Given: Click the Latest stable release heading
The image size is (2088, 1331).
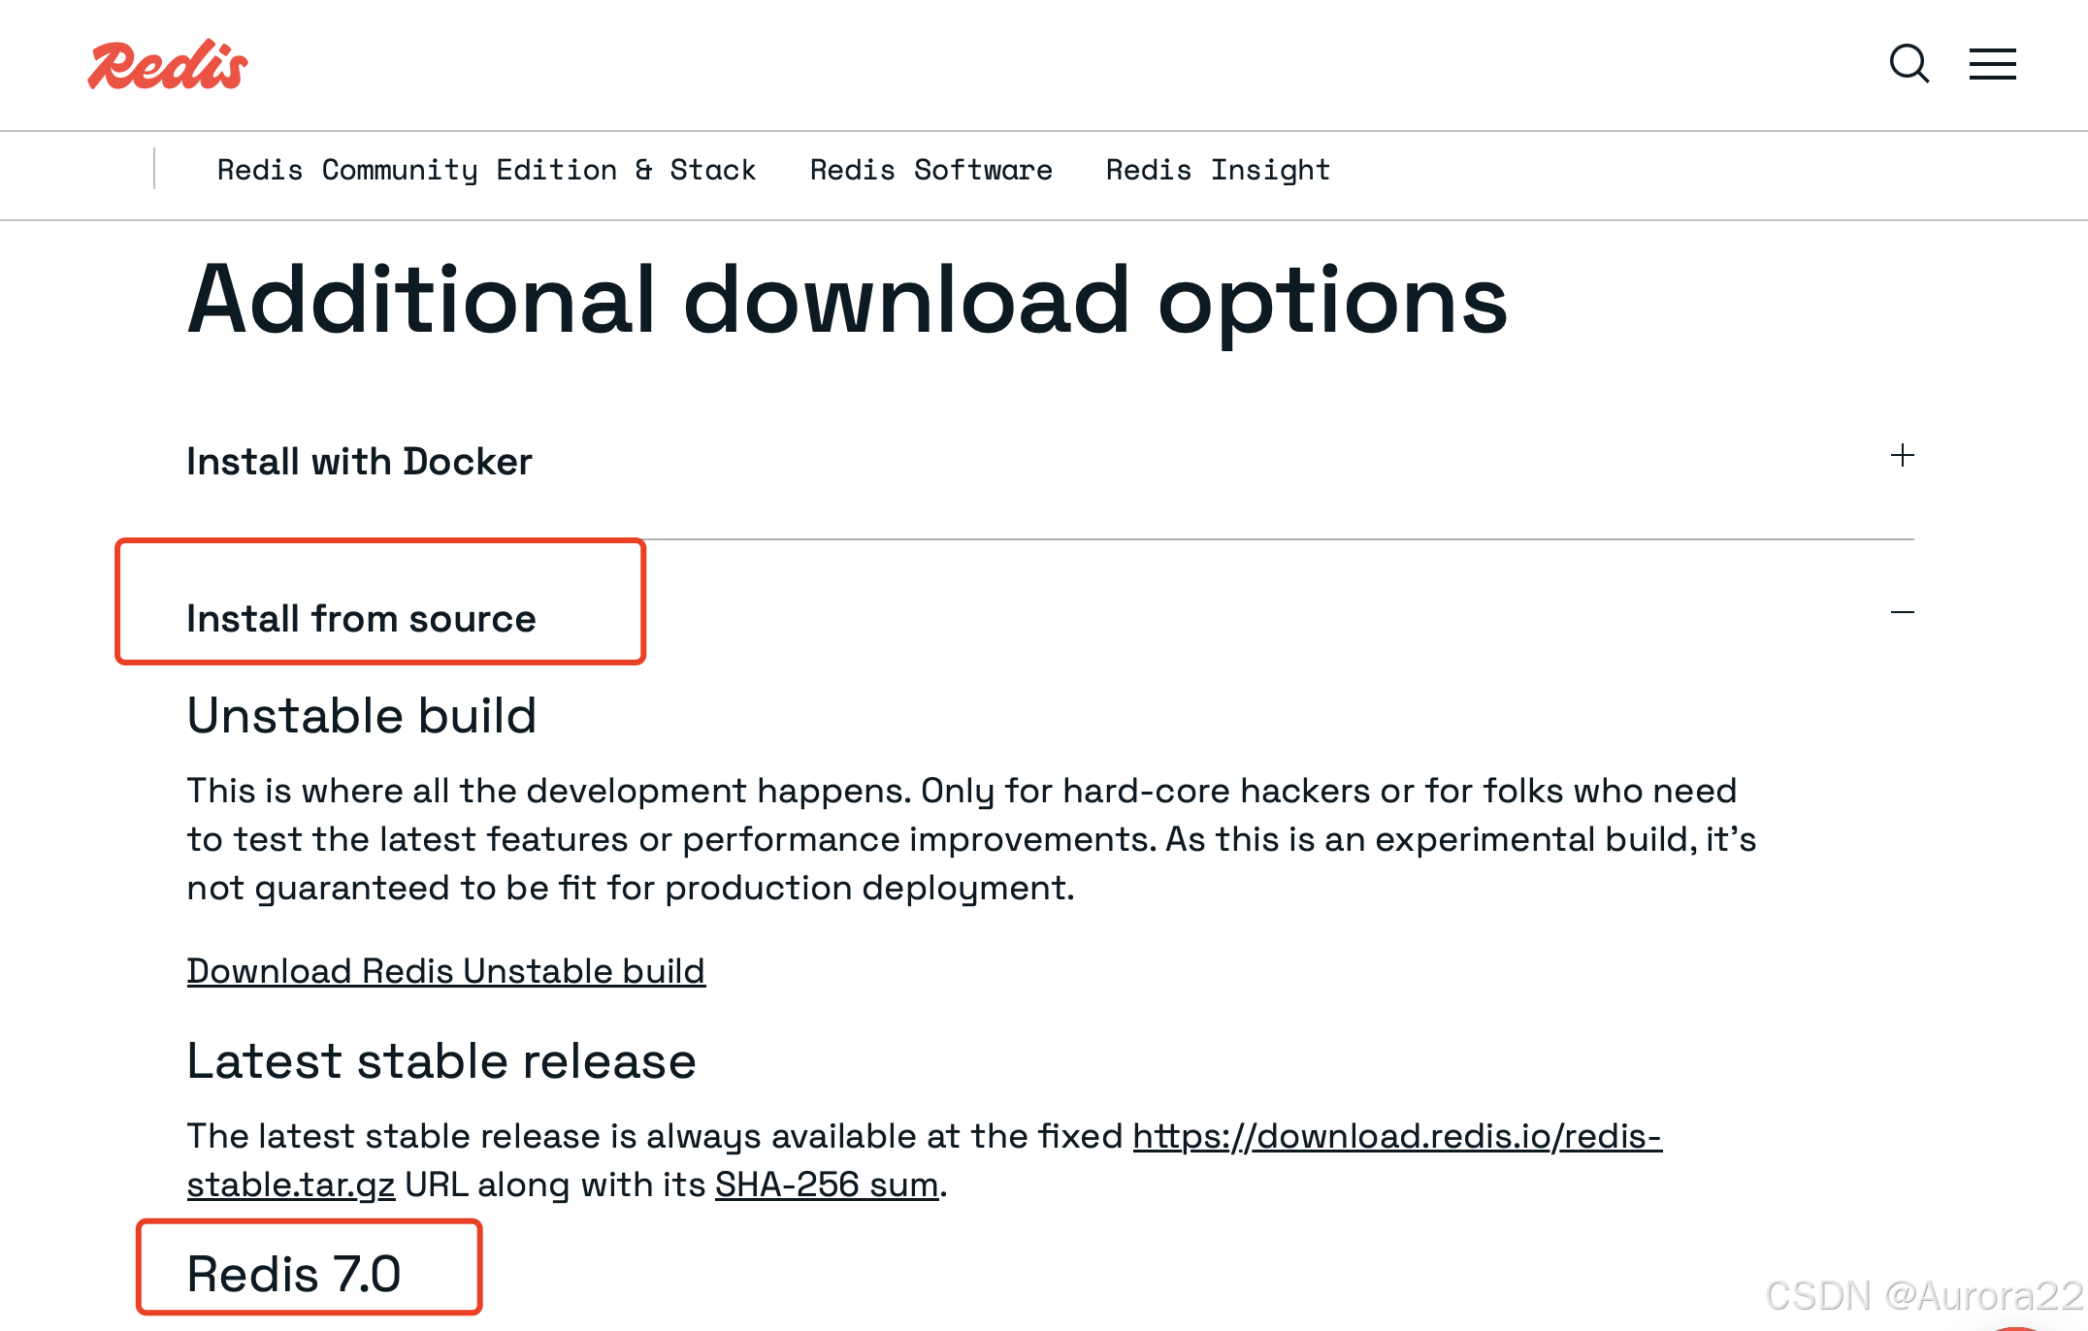Looking at the screenshot, I should 441,1061.
